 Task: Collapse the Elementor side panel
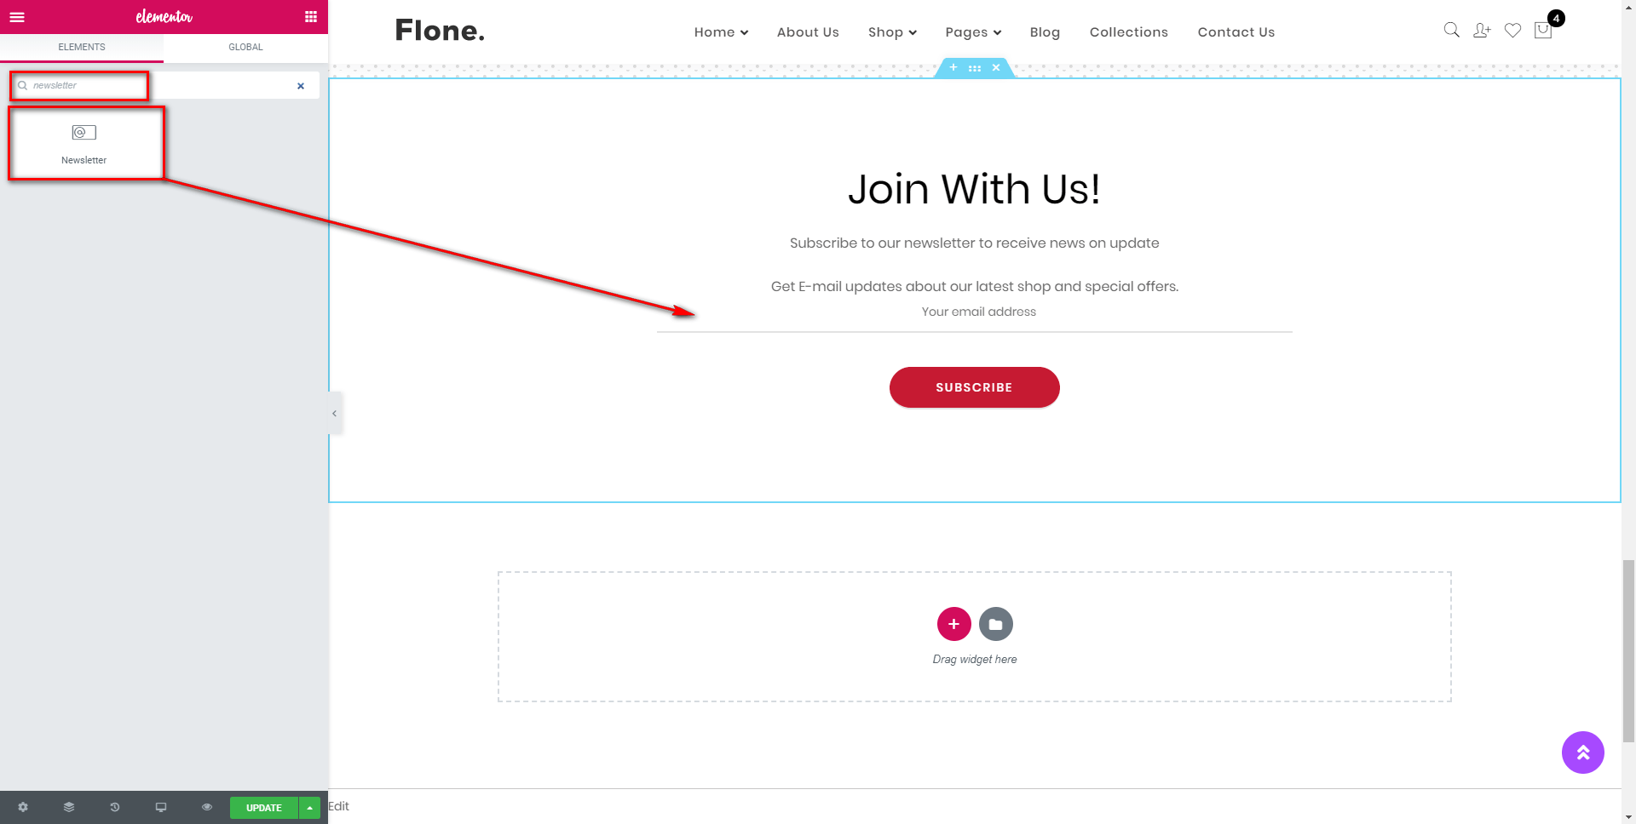[335, 414]
